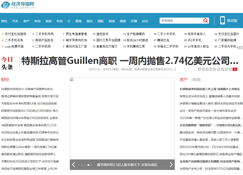Viewport: 243px width, 175px height.
Task: Open article 升龙集团突遭人事变局
Action: [x=209, y=140]
